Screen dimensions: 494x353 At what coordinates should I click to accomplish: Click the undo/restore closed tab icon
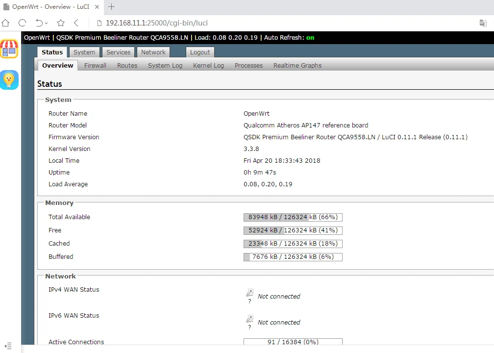(x=39, y=23)
